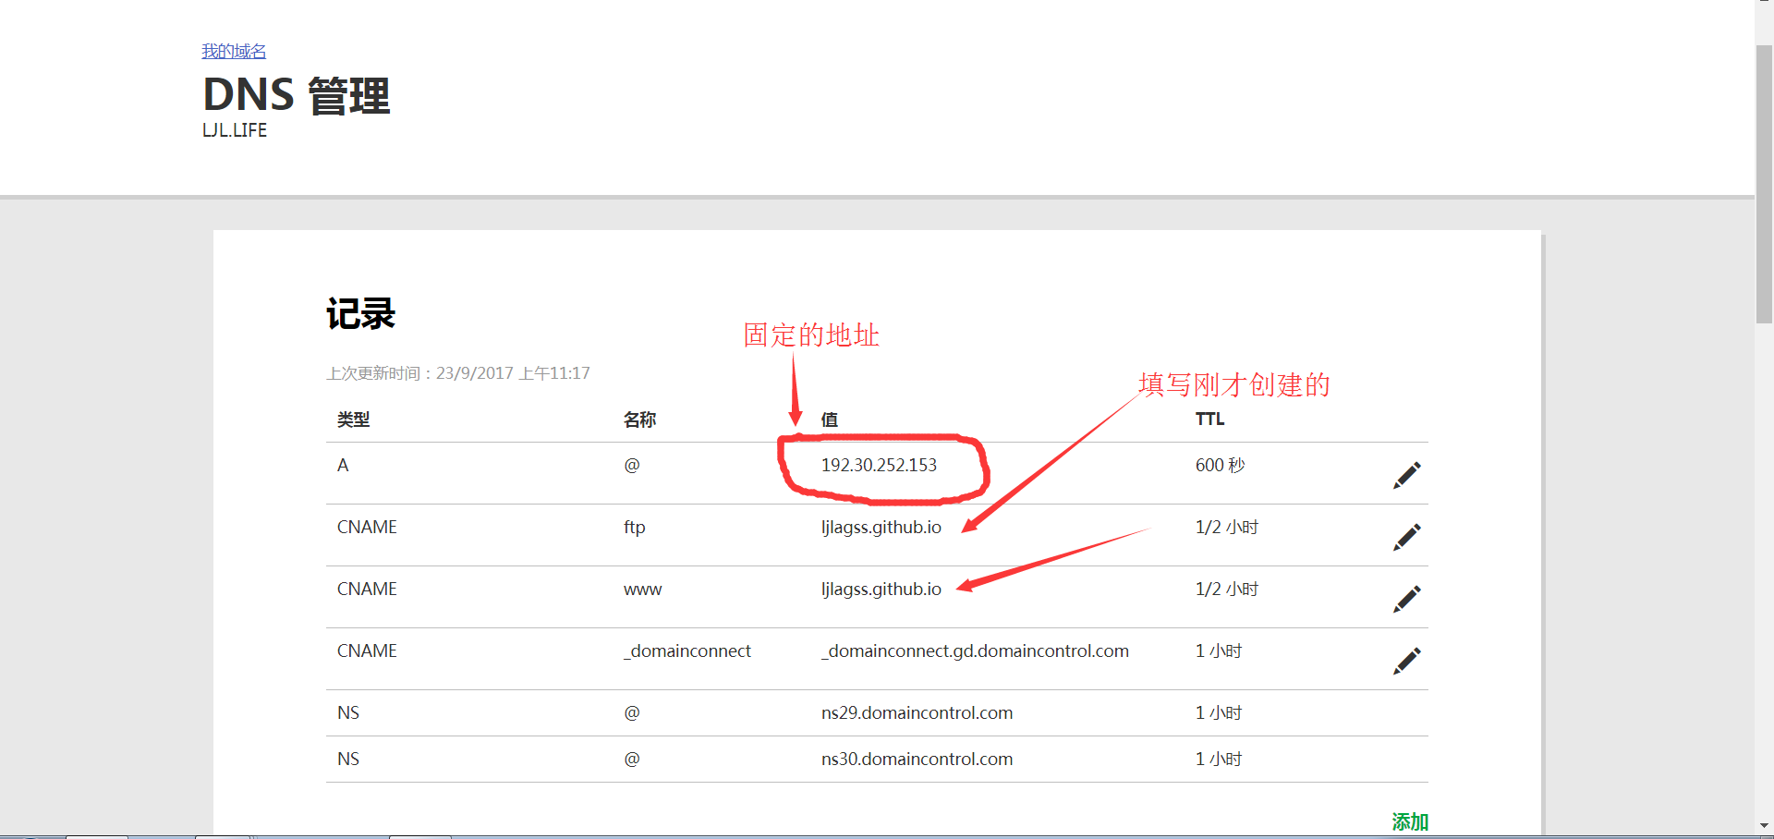
Task: Click the @ name in the A row
Action: pyautogui.click(x=632, y=465)
